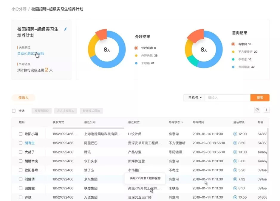Play the call recording for 欧阳小靖
Image resolution: width=280 pixels, height=201 pixels.
(235, 134)
